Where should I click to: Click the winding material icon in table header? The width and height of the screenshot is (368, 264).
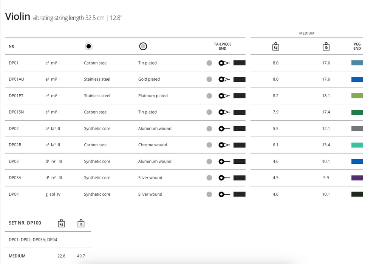143,46
